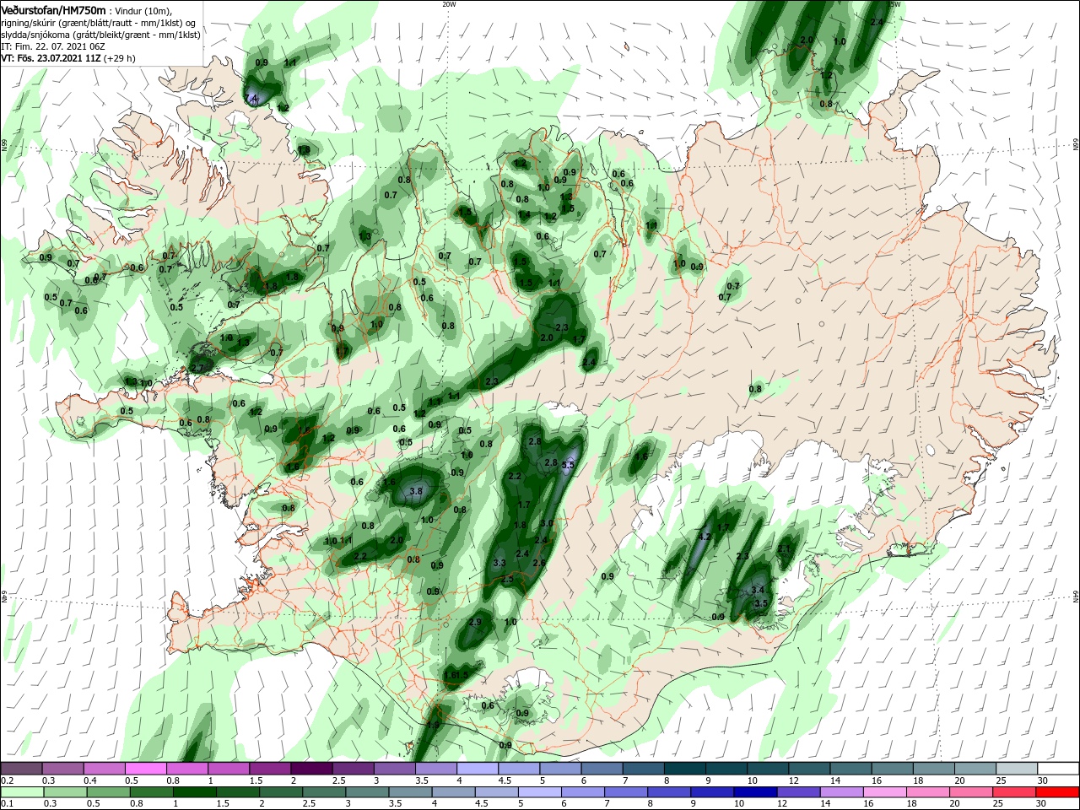
Task: Click the 3.4 precipitation value on the map
Action: pos(758,590)
